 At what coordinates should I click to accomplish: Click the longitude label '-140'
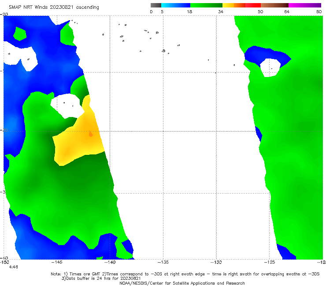(110, 262)
